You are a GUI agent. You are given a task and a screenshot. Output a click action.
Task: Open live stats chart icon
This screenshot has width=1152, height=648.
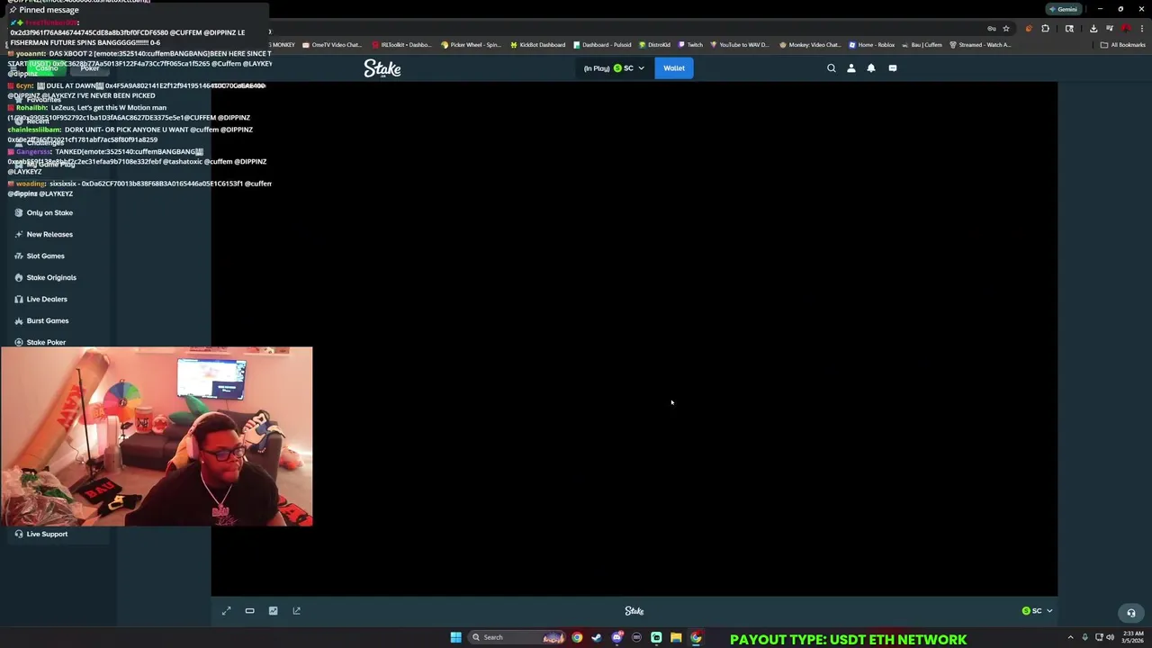273,611
